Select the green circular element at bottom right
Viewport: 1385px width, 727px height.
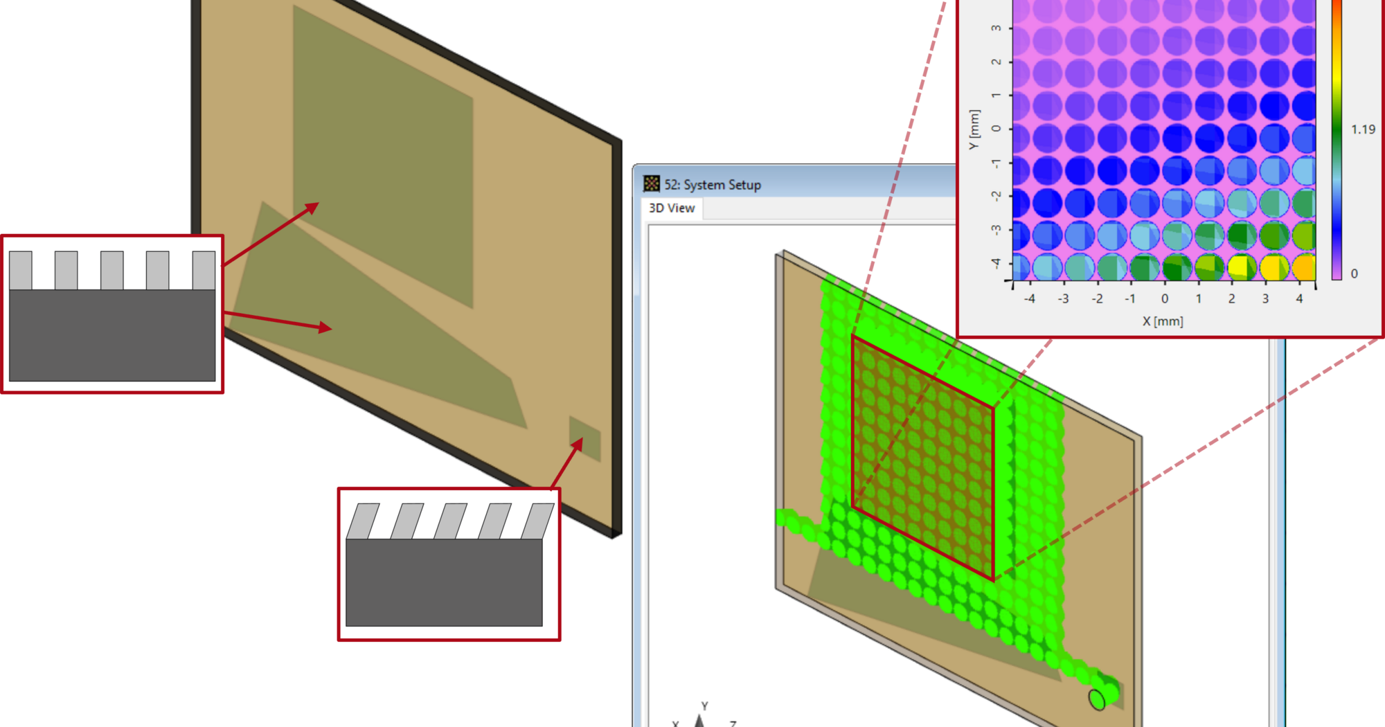click(x=1098, y=701)
